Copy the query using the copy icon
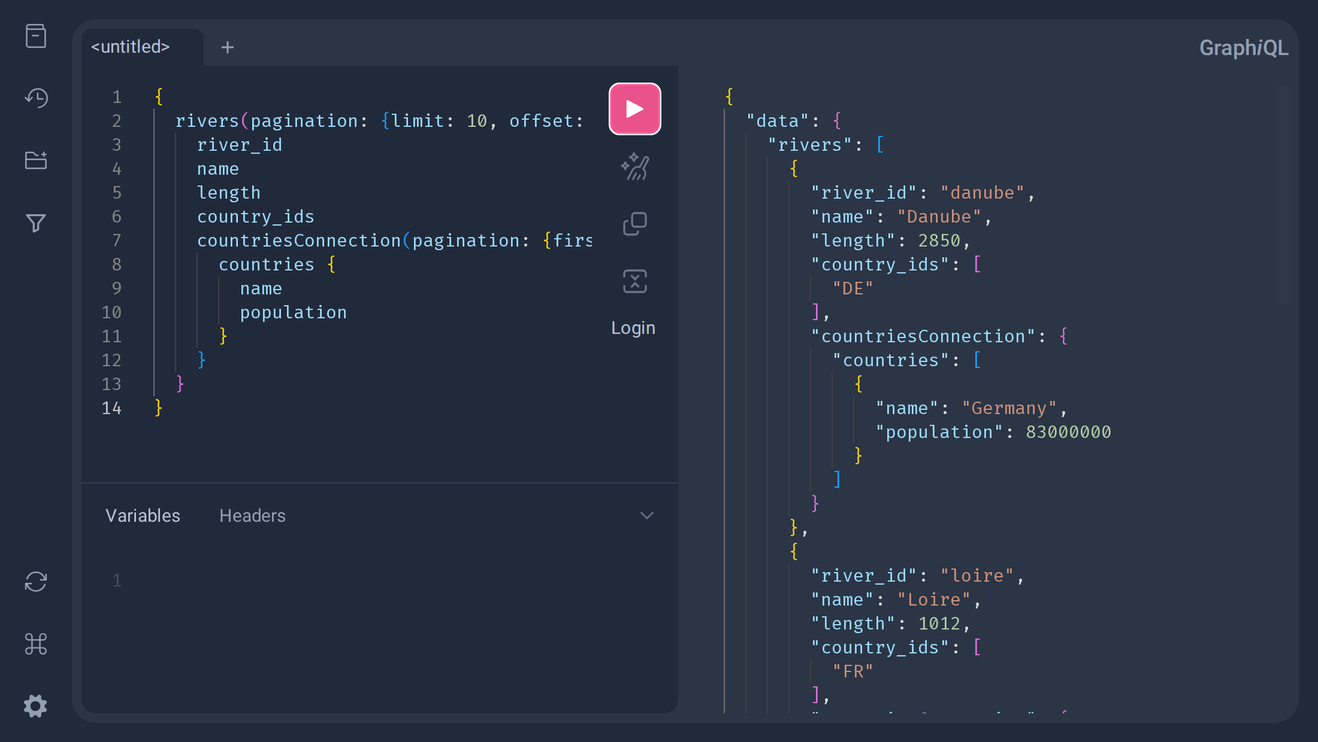 (x=635, y=224)
